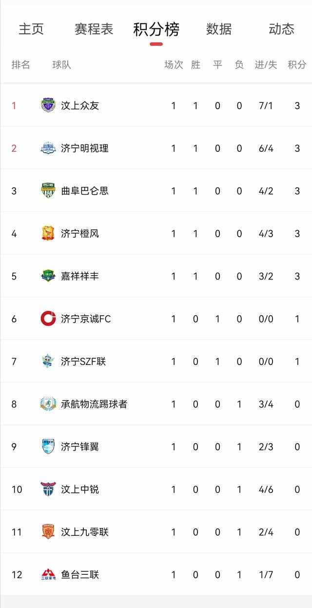Switch to the 主页 tab
The height and width of the screenshot is (608, 312).
31,29
